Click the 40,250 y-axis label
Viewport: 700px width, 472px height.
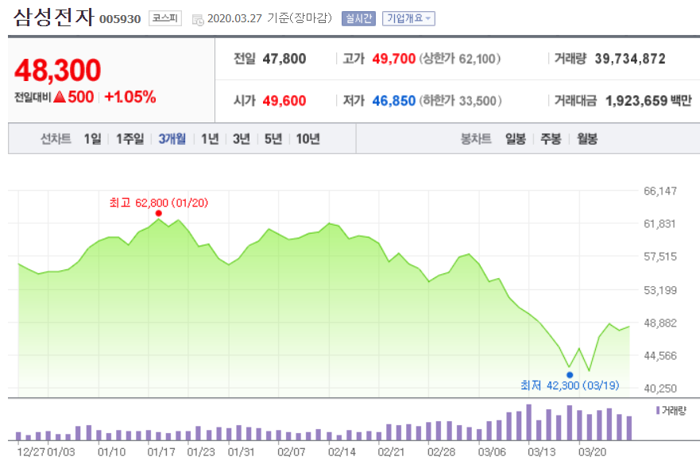point(659,389)
